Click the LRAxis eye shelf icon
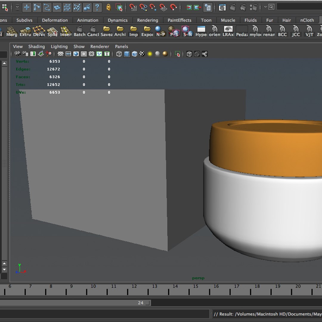Image resolution: width=322 pixels, height=322 pixels. [228, 31]
